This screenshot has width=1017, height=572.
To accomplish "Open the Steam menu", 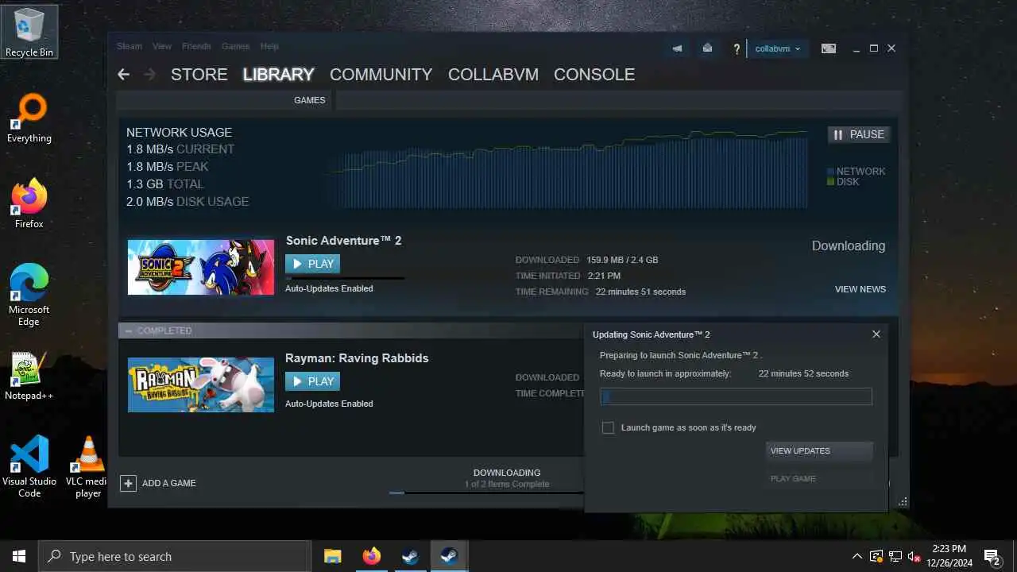I will (x=130, y=46).
